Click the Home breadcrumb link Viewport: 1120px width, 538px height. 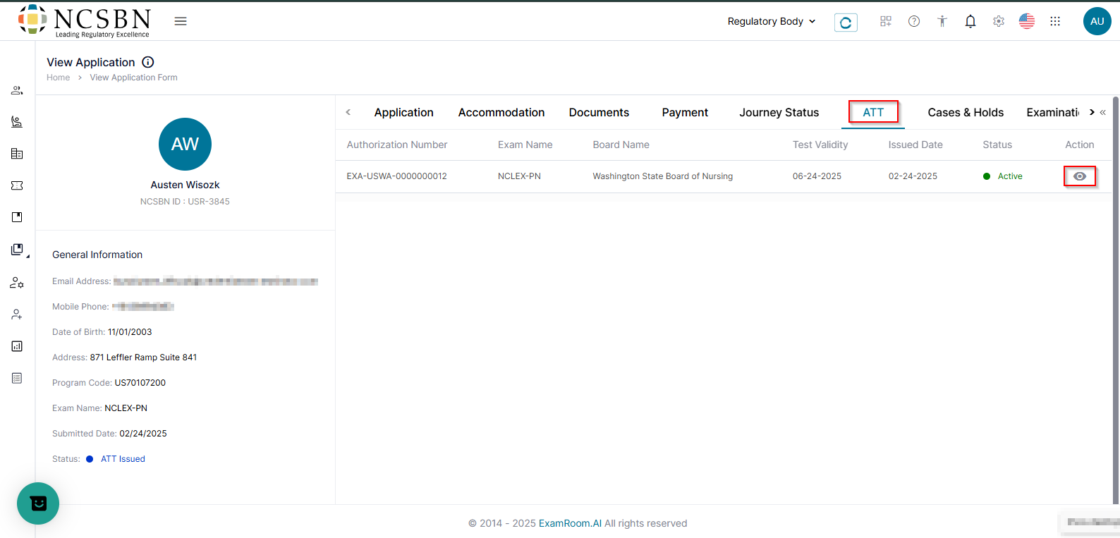58,78
